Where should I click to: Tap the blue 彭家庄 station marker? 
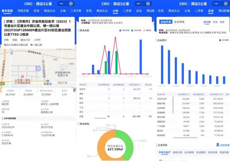(48, 81)
